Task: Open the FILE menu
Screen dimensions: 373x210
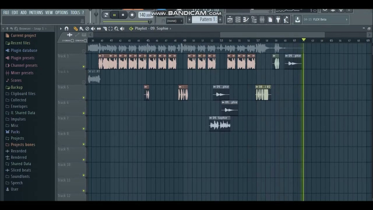Action: [6, 12]
